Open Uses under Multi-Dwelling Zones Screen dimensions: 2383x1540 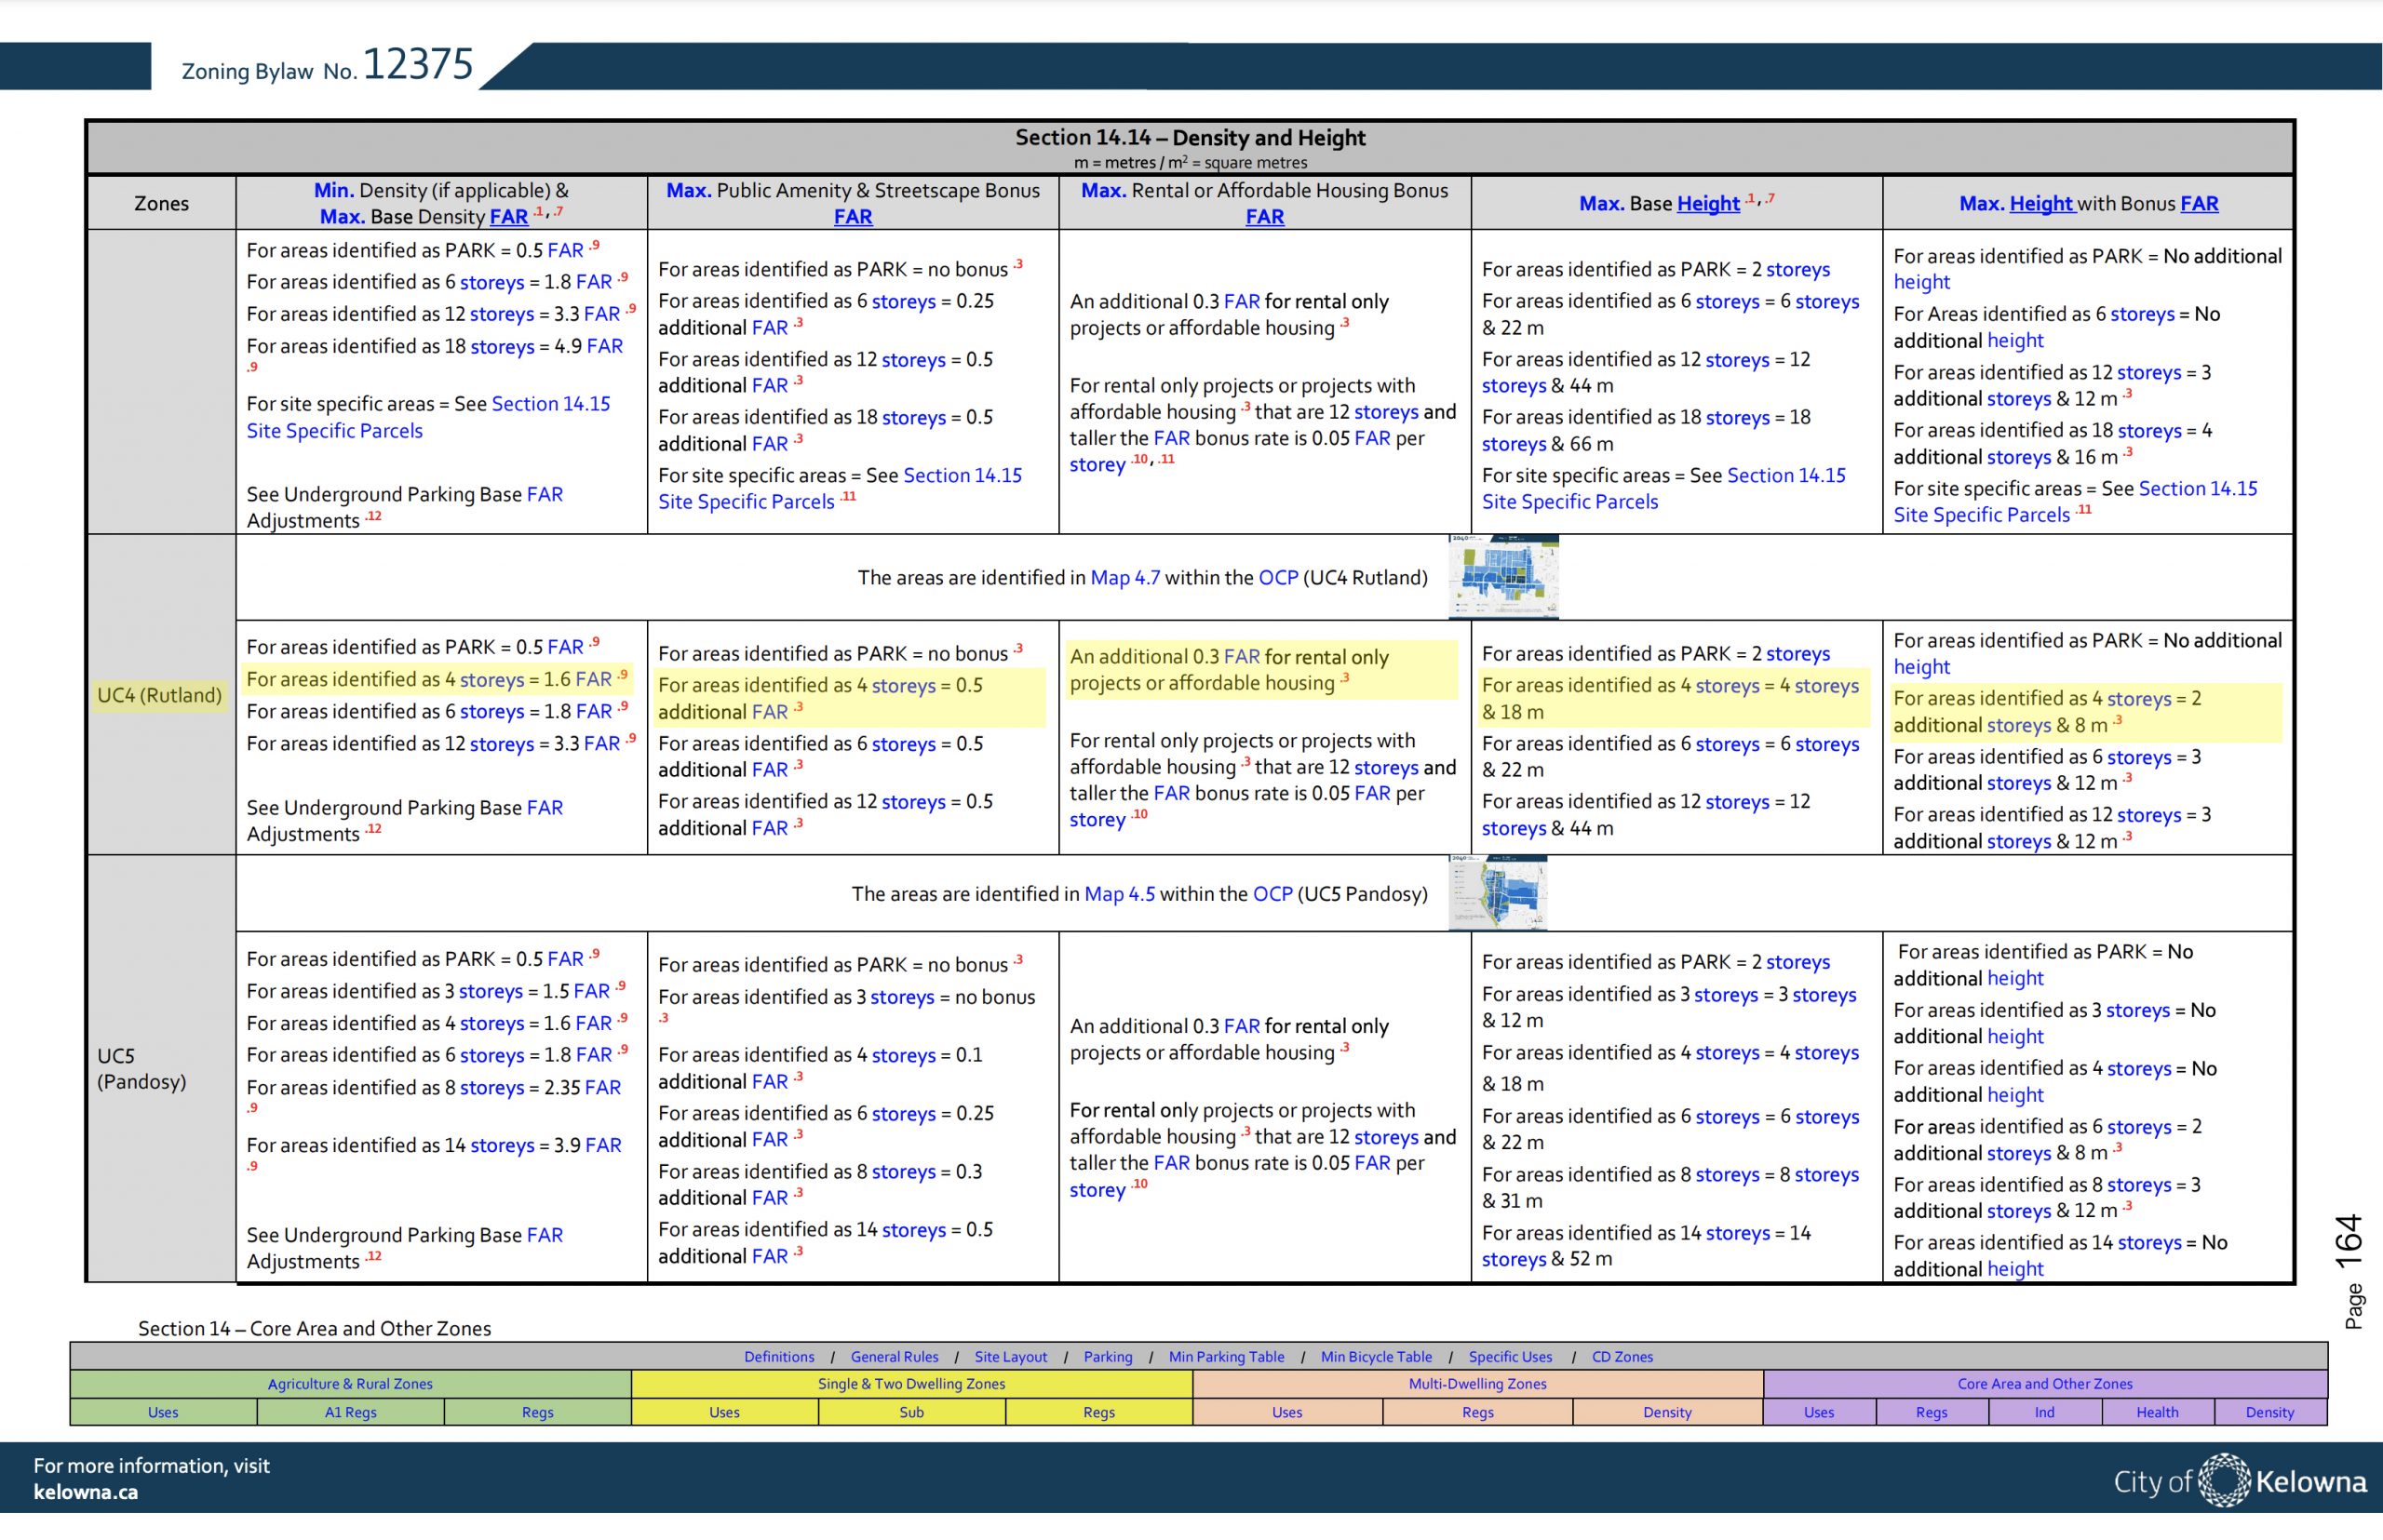(x=1287, y=1412)
